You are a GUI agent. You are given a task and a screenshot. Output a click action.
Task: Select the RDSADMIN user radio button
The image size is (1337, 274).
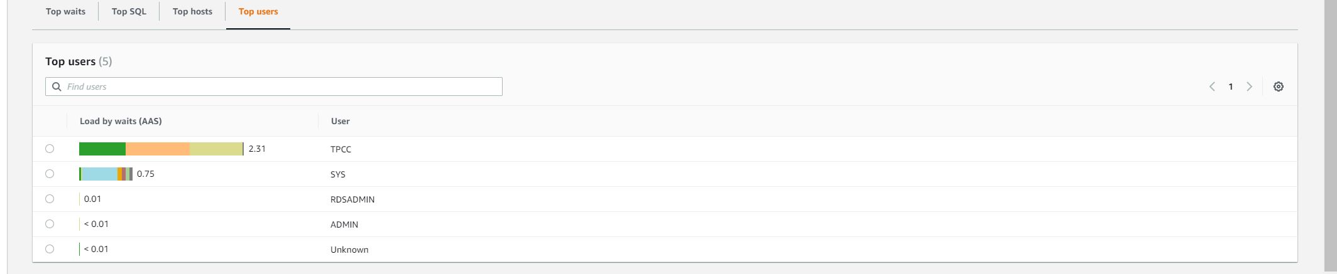(50, 199)
